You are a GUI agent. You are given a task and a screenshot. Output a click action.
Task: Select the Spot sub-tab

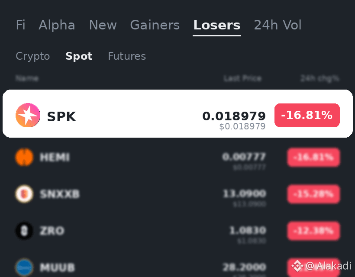point(79,56)
